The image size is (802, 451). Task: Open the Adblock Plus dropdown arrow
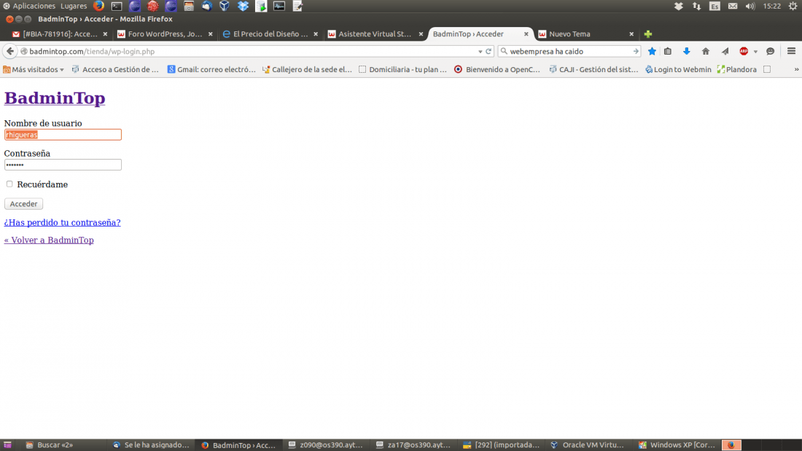click(x=755, y=52)
